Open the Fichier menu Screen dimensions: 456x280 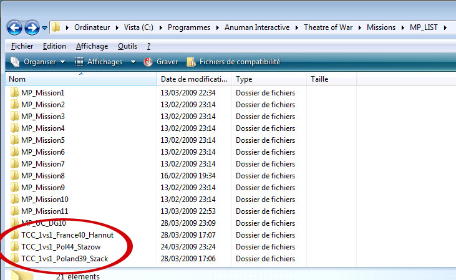(22, 46)
